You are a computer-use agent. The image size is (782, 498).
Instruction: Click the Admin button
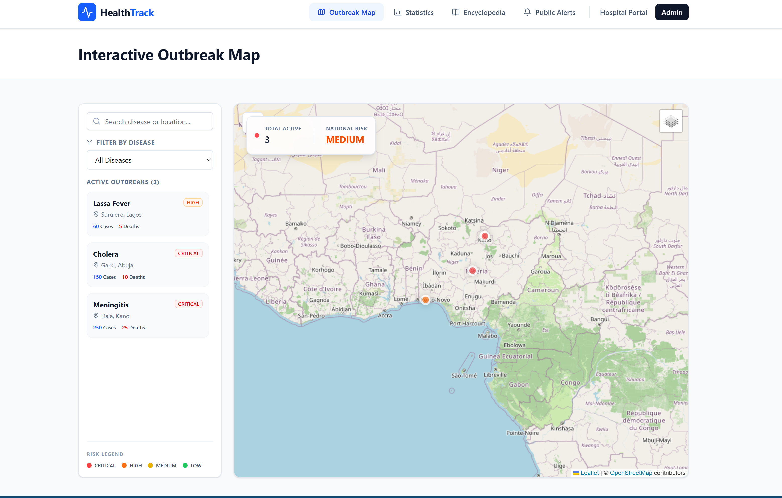pos(672,12)
